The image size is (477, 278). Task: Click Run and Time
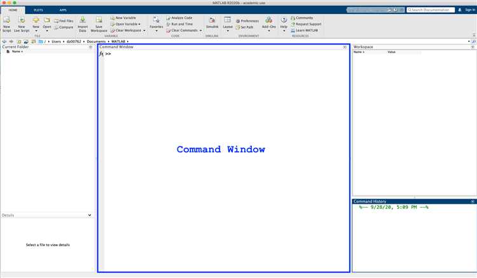click(179, 24)
